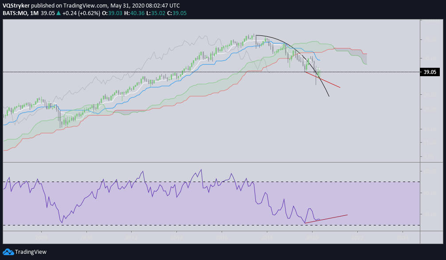446x260 pixels.
Task: Open the TradingView wordmark link
Action: [x=31, y=252]
